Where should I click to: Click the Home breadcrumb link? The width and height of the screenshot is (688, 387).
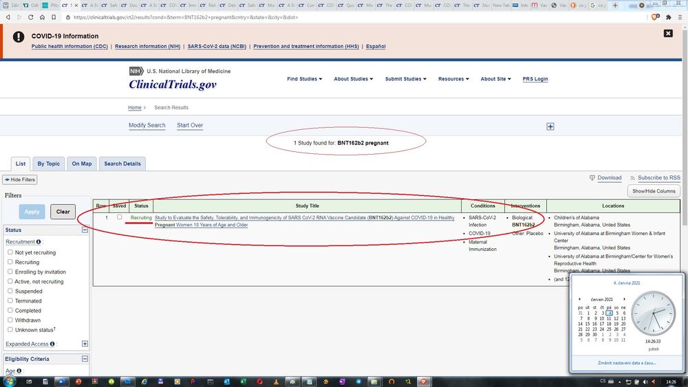pyautogui.click(x=135, y=107)
